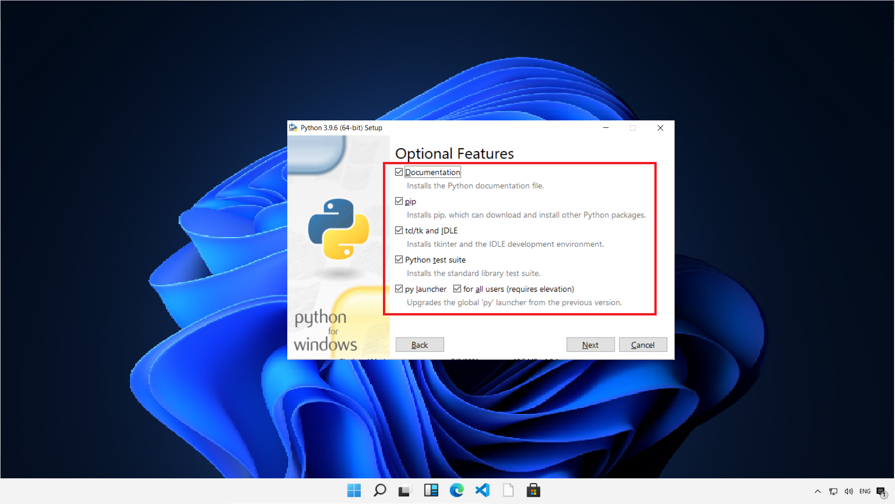Click the 'Optional Features' heading
The width and height of the screenshot is (895, 504).
[x=454, y=154]
